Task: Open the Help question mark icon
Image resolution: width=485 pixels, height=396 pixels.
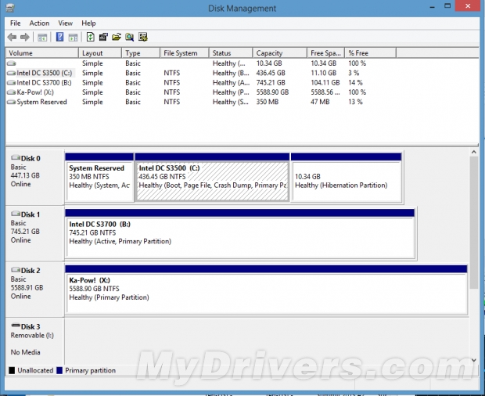Action: pyautogui.click(x=59, y=37)
